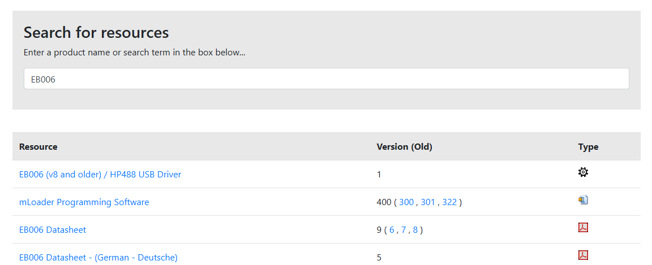Select EB006 Datasheet old version 6
The image size is (652, 265).
pos(392,230)
